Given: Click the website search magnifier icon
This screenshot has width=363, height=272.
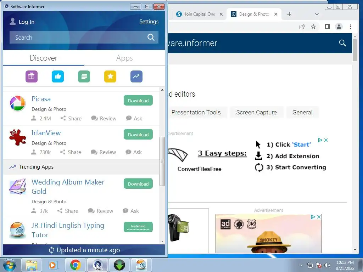Looking at the screenshot, I should coord(342,43).
